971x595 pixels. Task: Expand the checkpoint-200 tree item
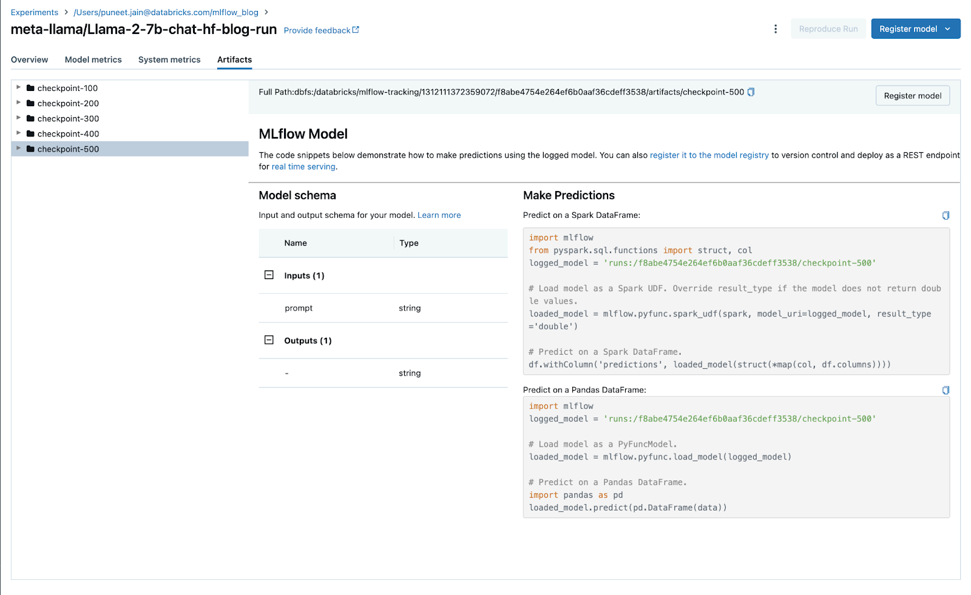click(19, 103)
